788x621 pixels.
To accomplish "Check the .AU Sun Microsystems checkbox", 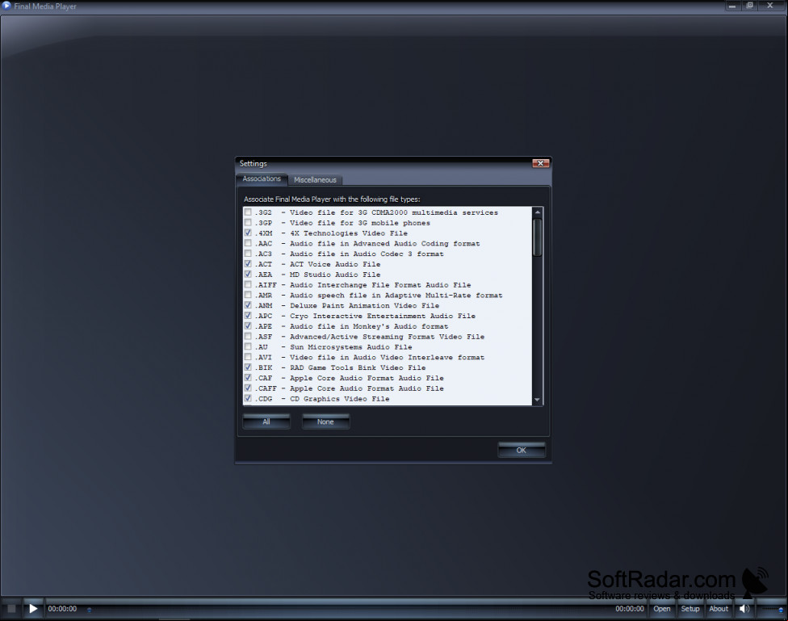I will 248,347.
